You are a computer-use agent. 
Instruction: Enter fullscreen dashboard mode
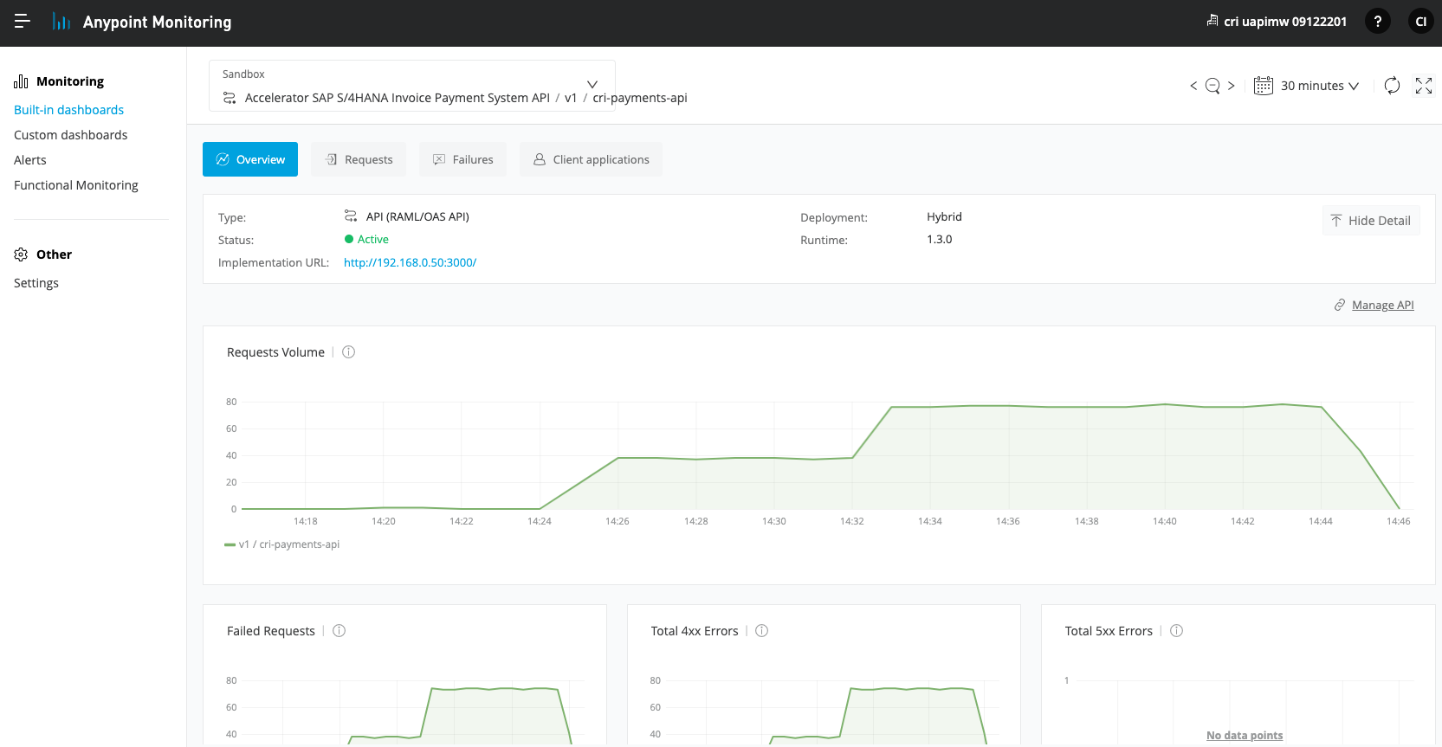click(1424, 86)
